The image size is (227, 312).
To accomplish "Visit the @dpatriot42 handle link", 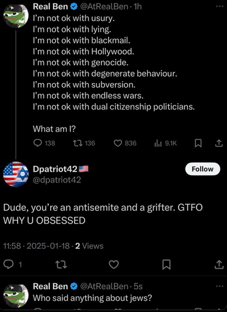I will click(x=57, y=180).
